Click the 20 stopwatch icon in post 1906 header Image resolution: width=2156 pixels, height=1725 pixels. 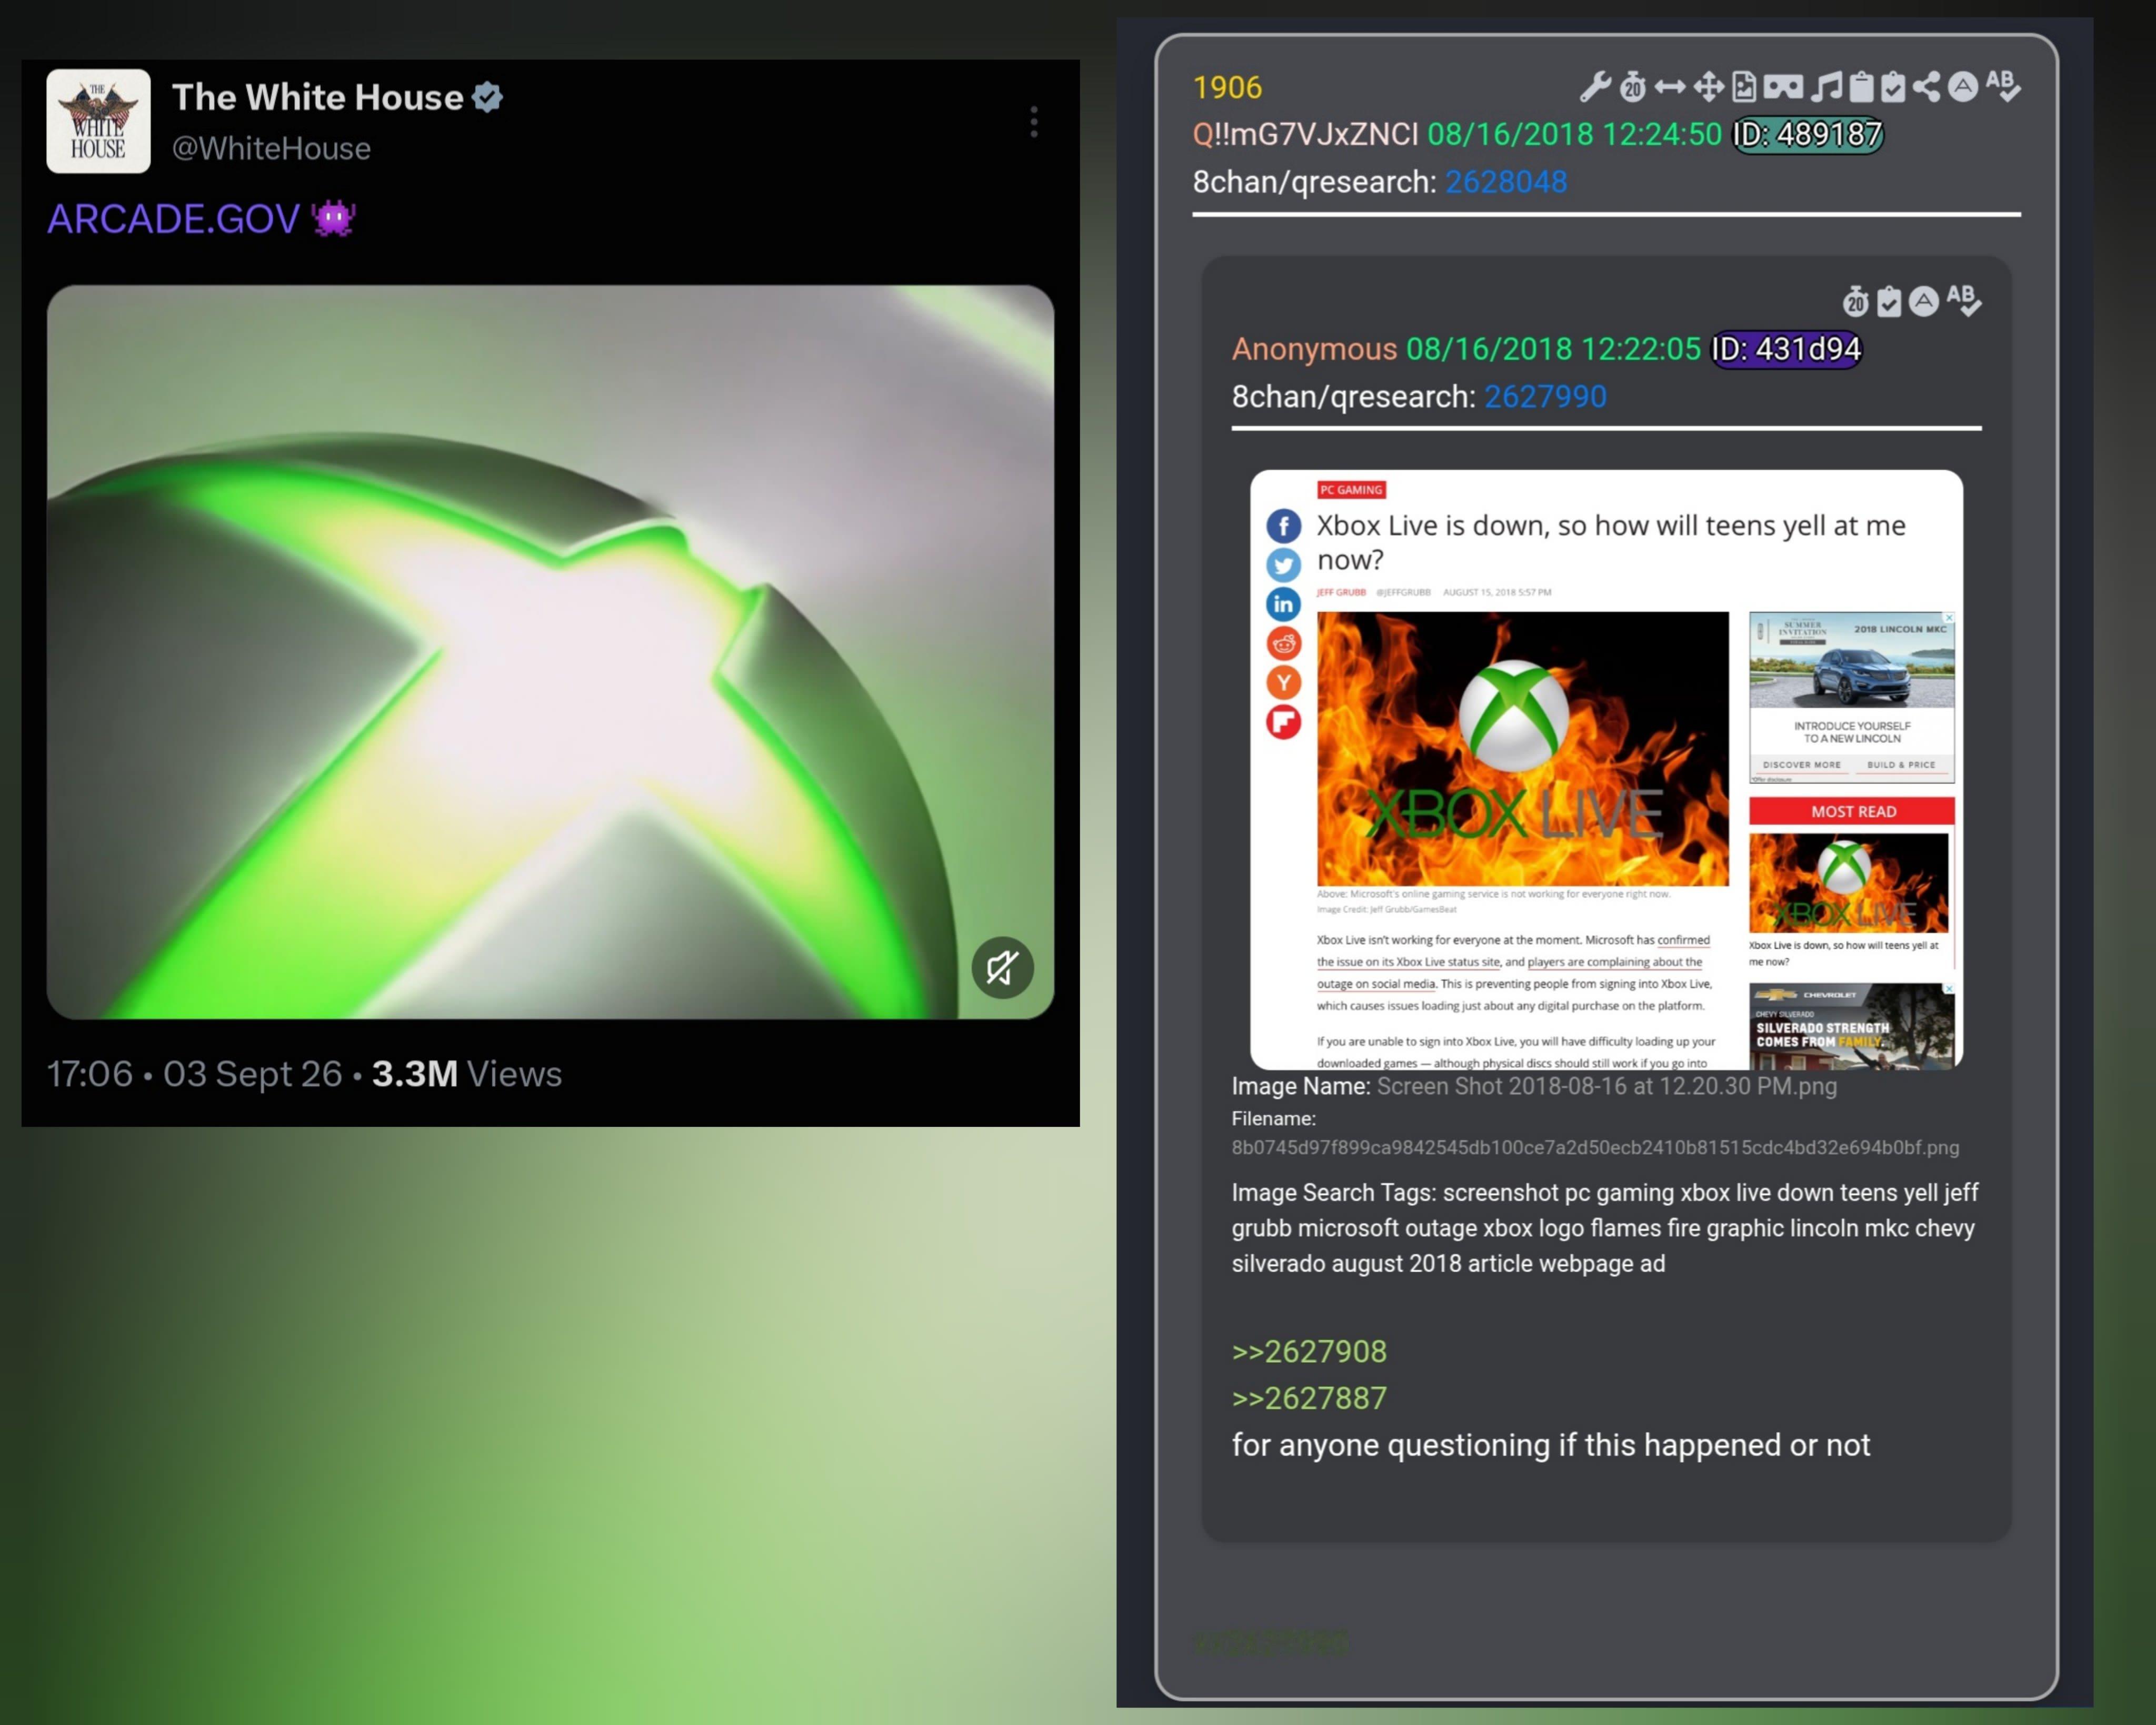coord(1632,87)
